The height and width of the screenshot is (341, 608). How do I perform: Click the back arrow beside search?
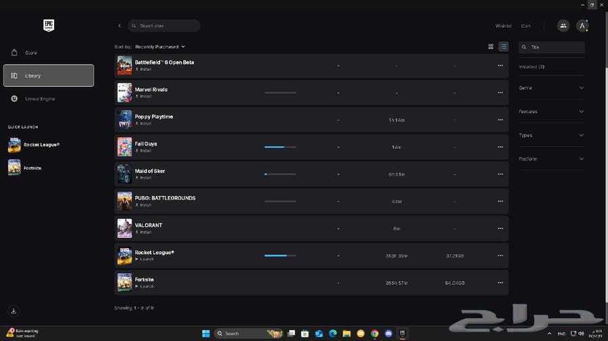pos(120,26)
